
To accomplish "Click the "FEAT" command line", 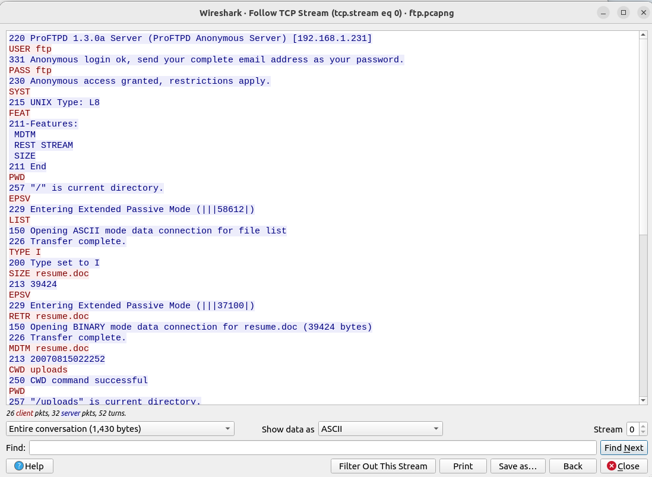I will coord(20,113).
